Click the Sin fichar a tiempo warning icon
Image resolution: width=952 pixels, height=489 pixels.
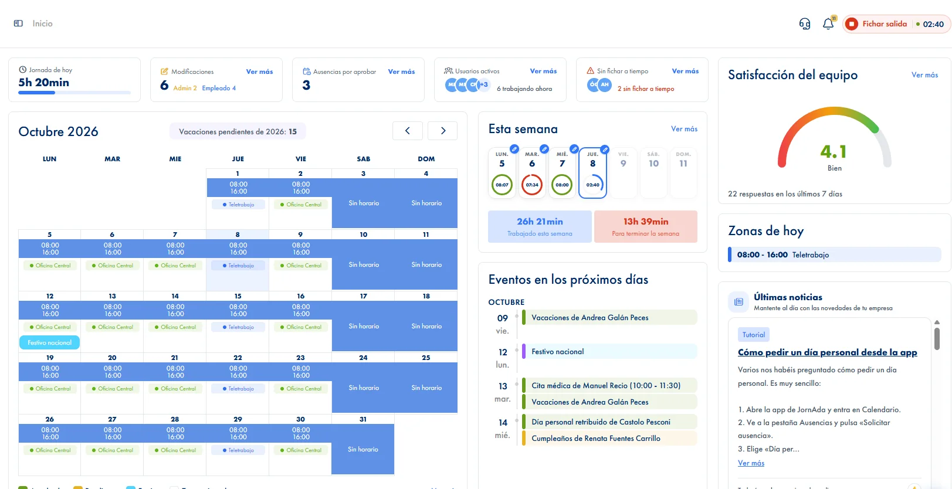coord(591,71)
